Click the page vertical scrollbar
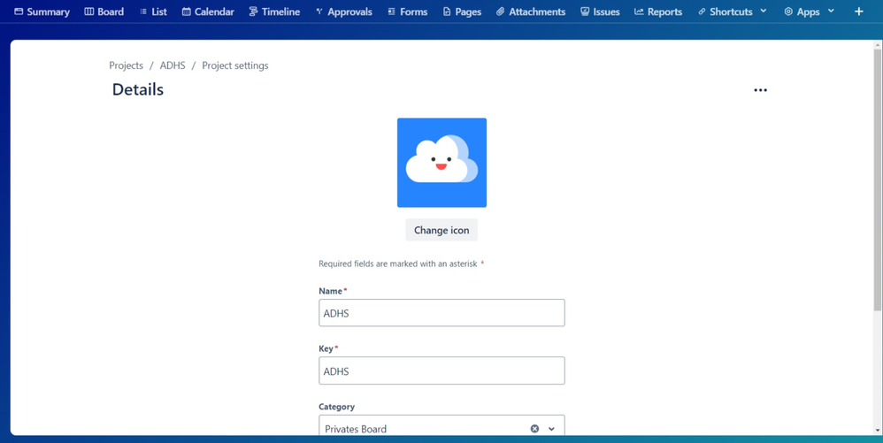The width and height of the screenshot is (883, 443). [x=878, y=179]
